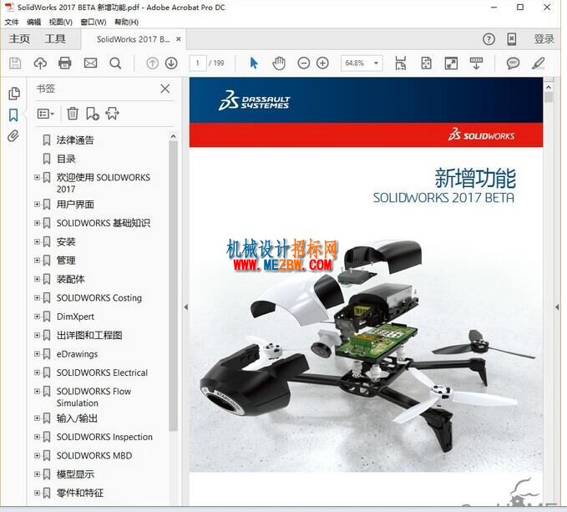
Task: Collapse the left navigation pane arrow
Action: click(186, 307)
